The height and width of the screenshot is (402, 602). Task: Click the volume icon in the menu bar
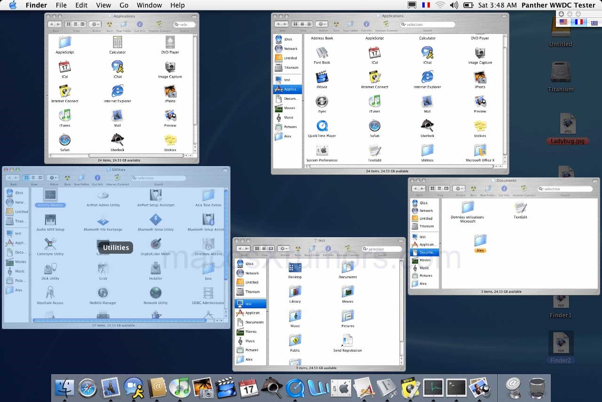453,5
